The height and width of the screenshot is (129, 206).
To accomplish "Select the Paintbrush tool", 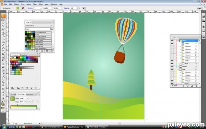I will (x=3, y=45).
